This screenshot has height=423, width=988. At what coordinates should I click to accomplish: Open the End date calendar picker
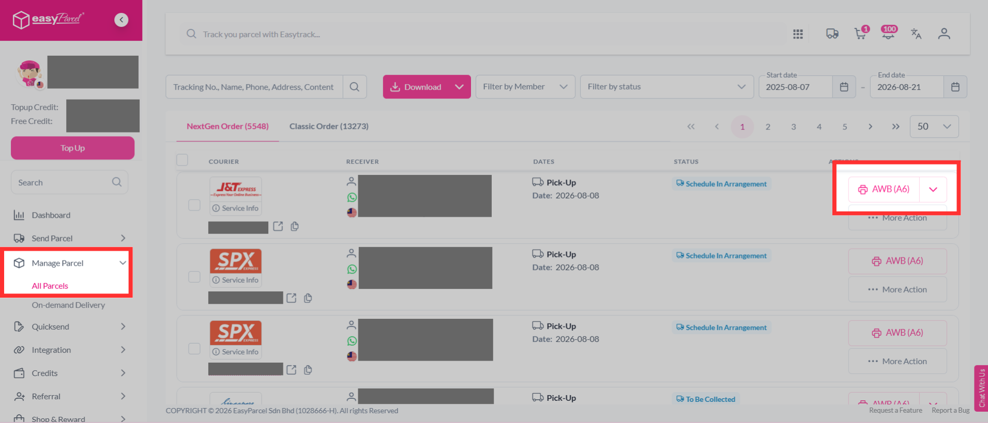(x=955, y=87)
